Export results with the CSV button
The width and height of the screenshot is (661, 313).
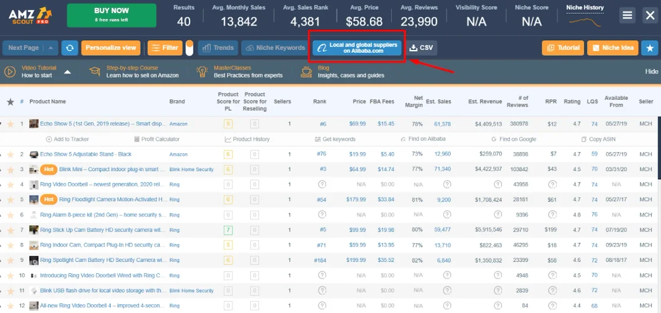pos(421,48)
